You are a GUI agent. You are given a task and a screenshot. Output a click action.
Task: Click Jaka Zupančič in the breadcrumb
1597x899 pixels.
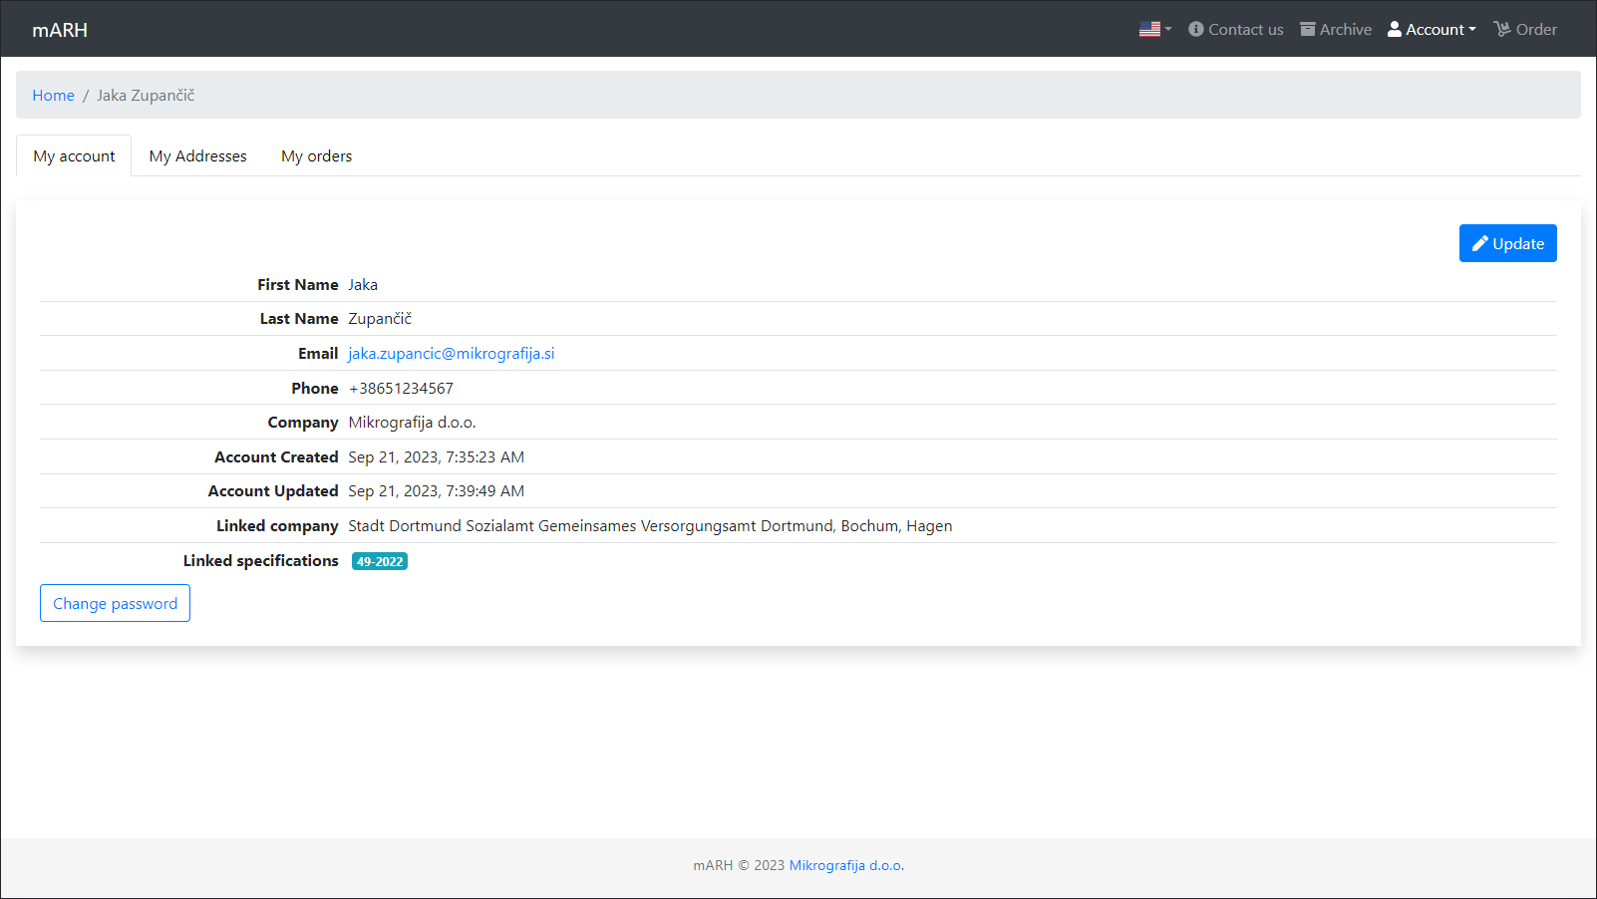pos(146,96)
